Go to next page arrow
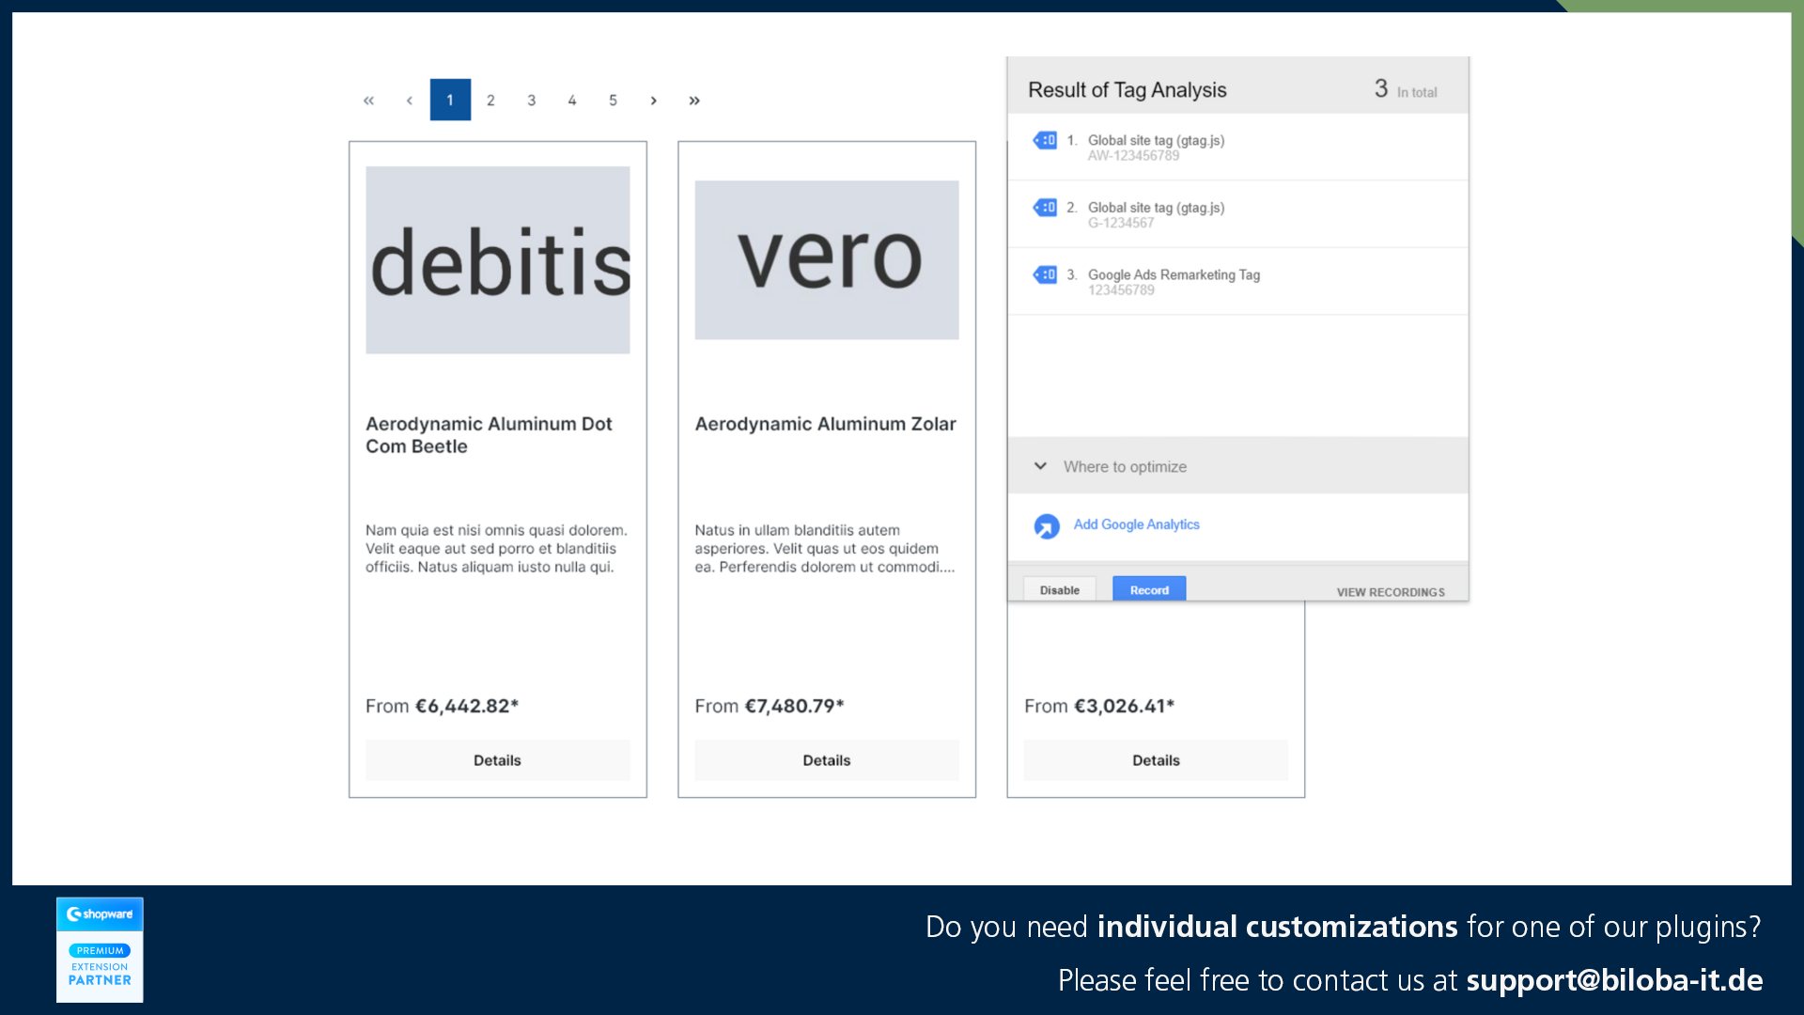Viewport: 1804px width, 1015px height. [654, 101]
